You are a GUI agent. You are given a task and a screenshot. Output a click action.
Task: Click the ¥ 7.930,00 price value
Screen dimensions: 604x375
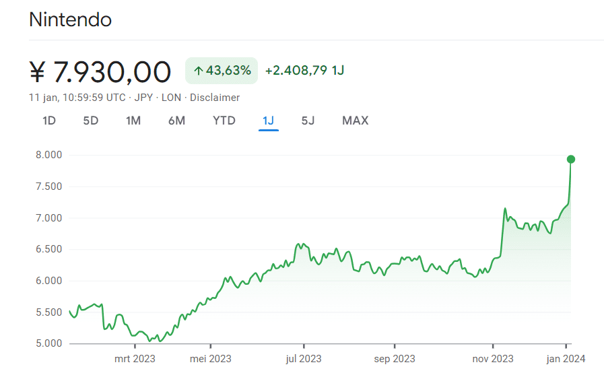[x=100, y=71]
